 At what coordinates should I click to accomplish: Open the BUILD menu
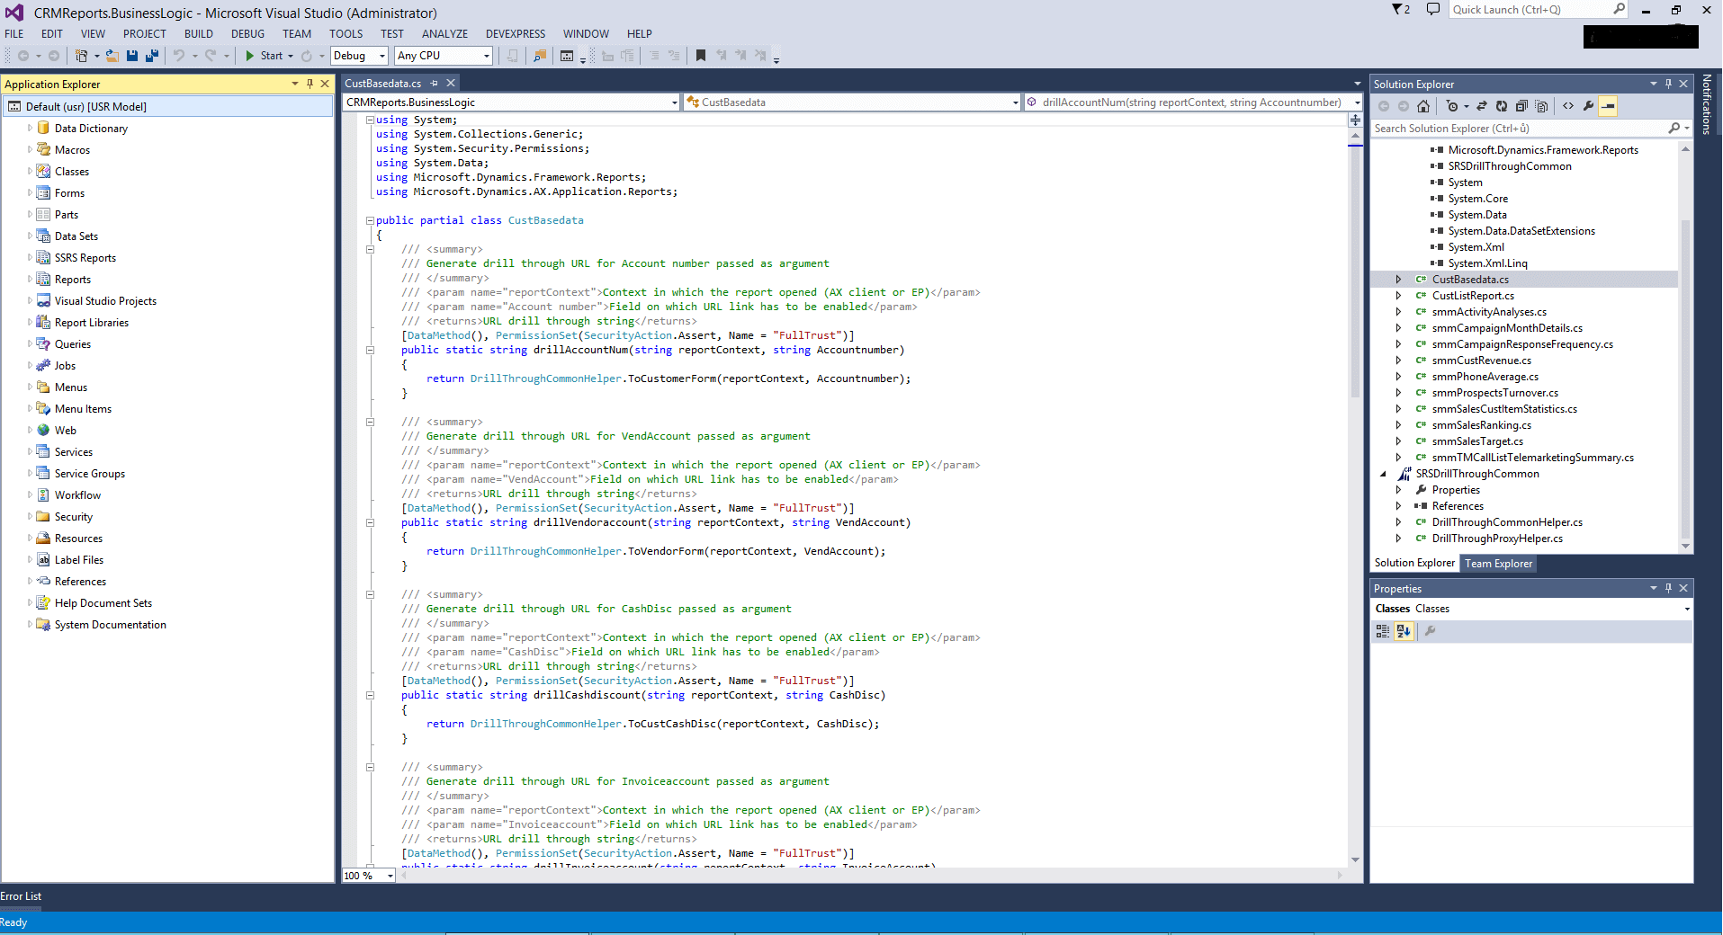pyautogui.click(x=198, y=34)
